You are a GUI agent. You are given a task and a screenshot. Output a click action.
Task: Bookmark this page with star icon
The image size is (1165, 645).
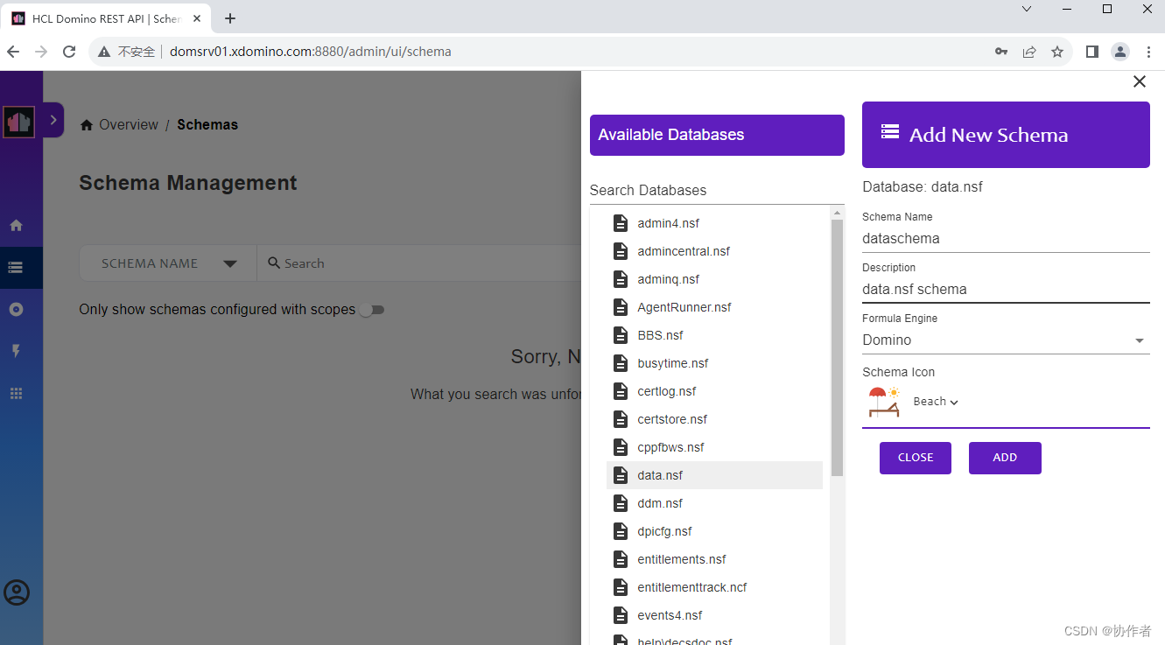point(1057,52)
